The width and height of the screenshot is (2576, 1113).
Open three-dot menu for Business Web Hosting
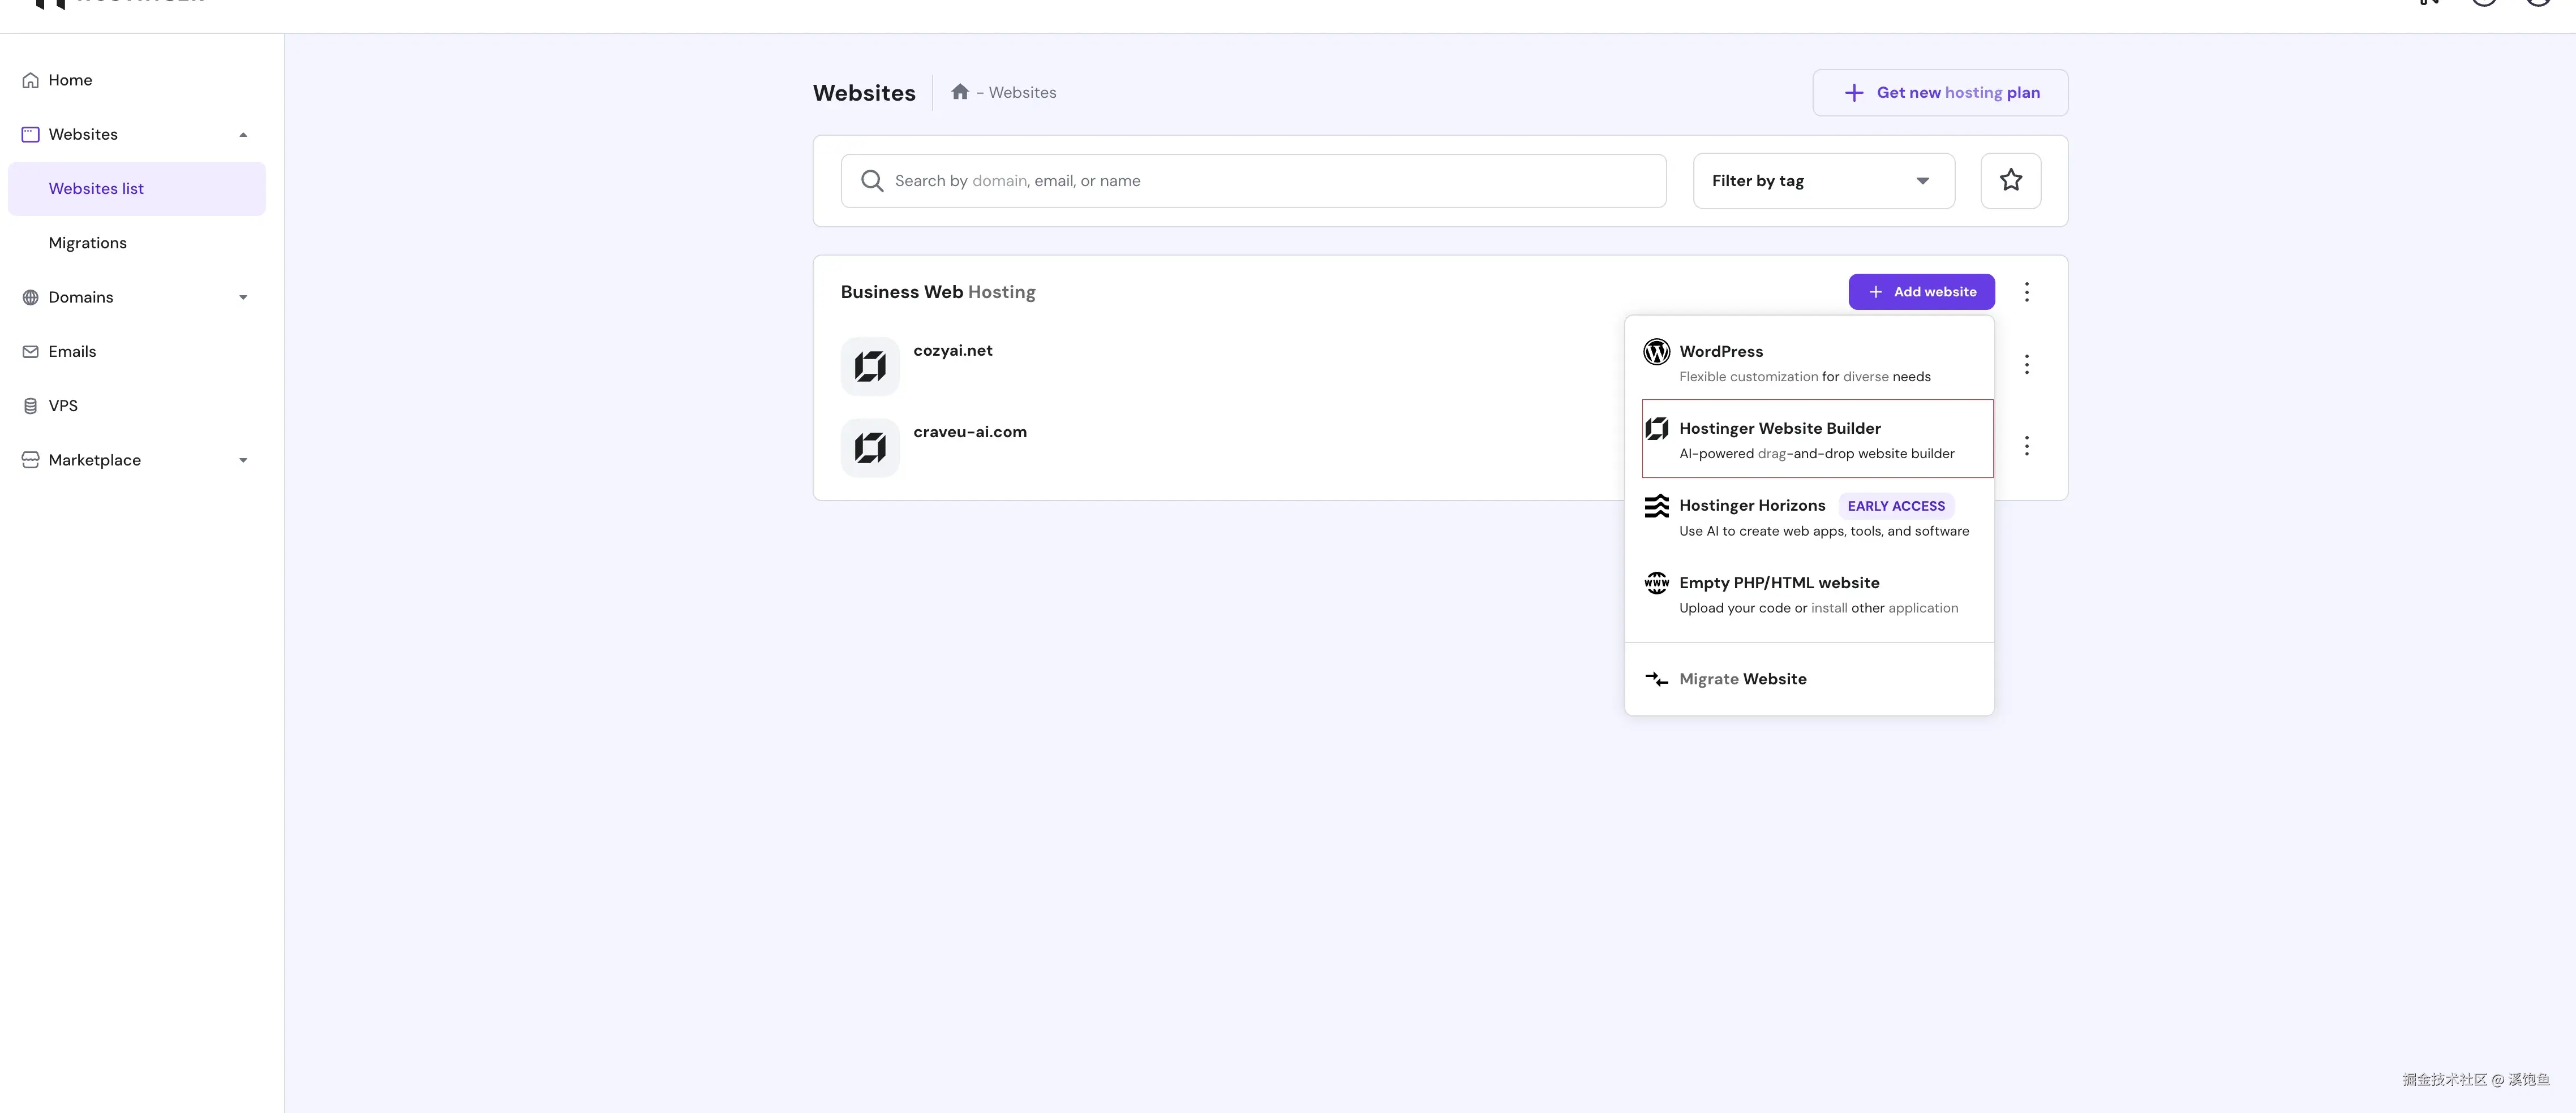[x=2026, y=292]
